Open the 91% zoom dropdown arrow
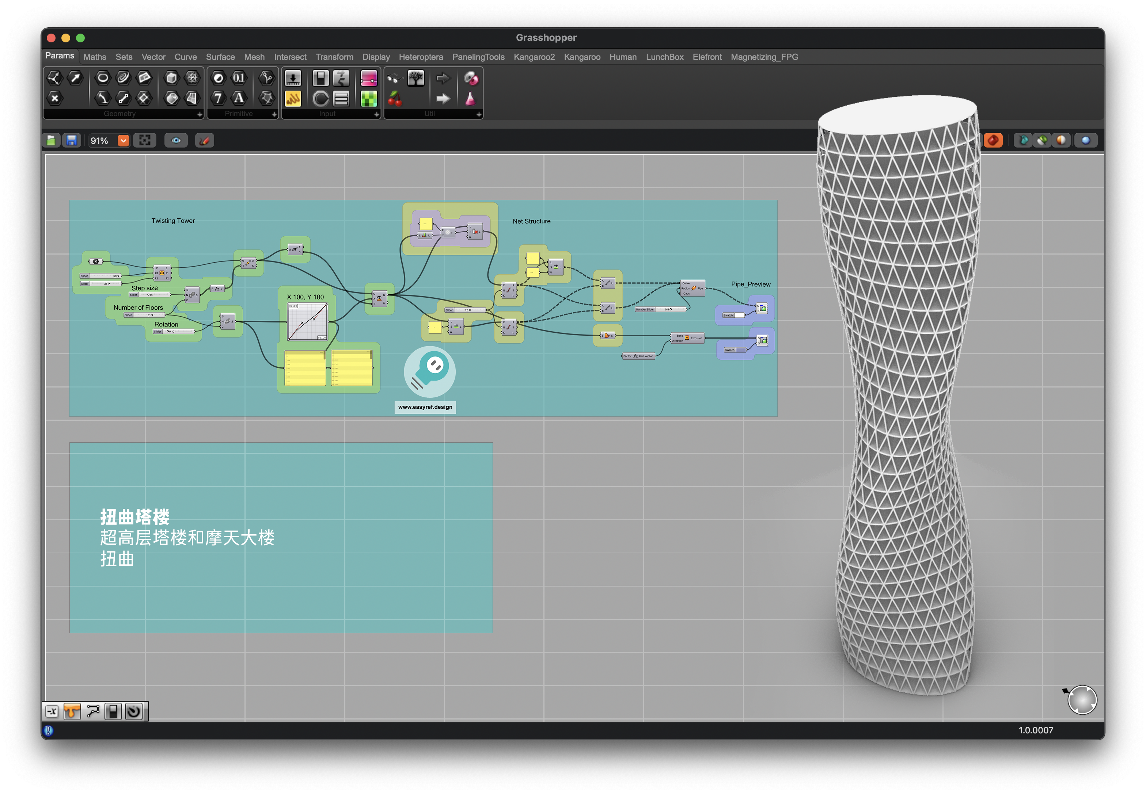 [124, 141]
